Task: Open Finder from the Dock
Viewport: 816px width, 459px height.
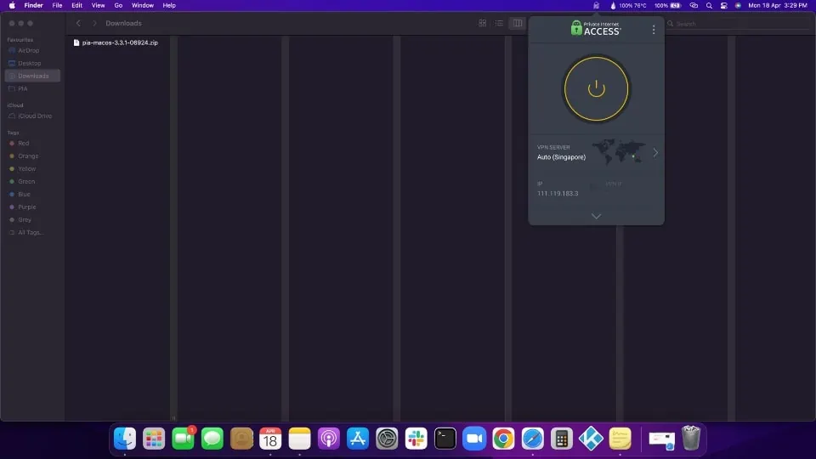Action: point(125,439)
